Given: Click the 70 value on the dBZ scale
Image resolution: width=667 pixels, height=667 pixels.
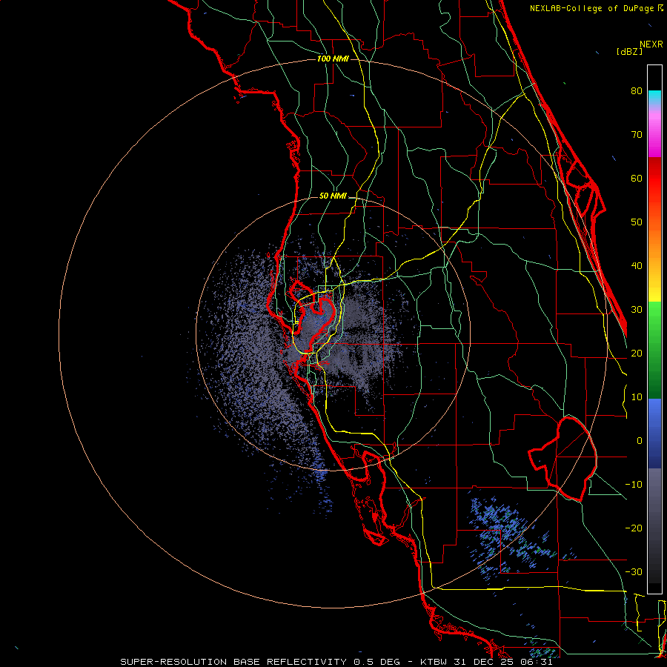Looking at the screenshot, I should click(637, 135).
